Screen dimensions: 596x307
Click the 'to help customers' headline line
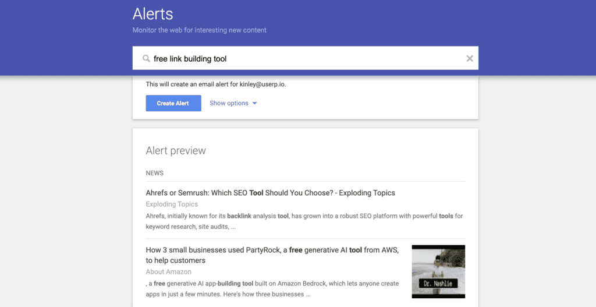(x=176, y=260)
